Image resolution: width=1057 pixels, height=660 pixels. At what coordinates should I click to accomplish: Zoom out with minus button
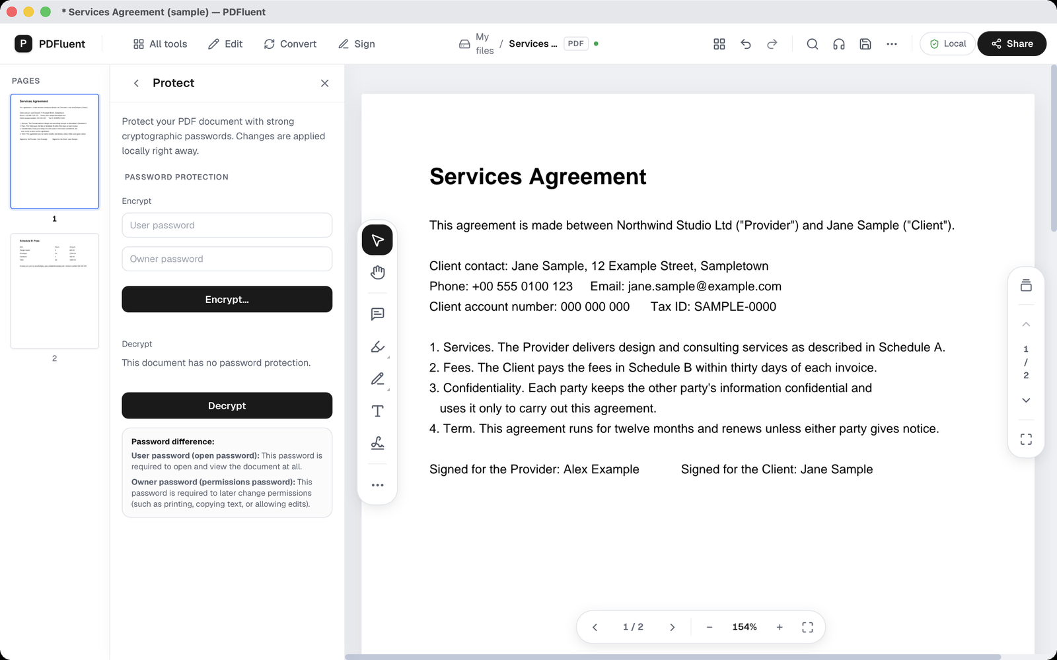(710, 627)
